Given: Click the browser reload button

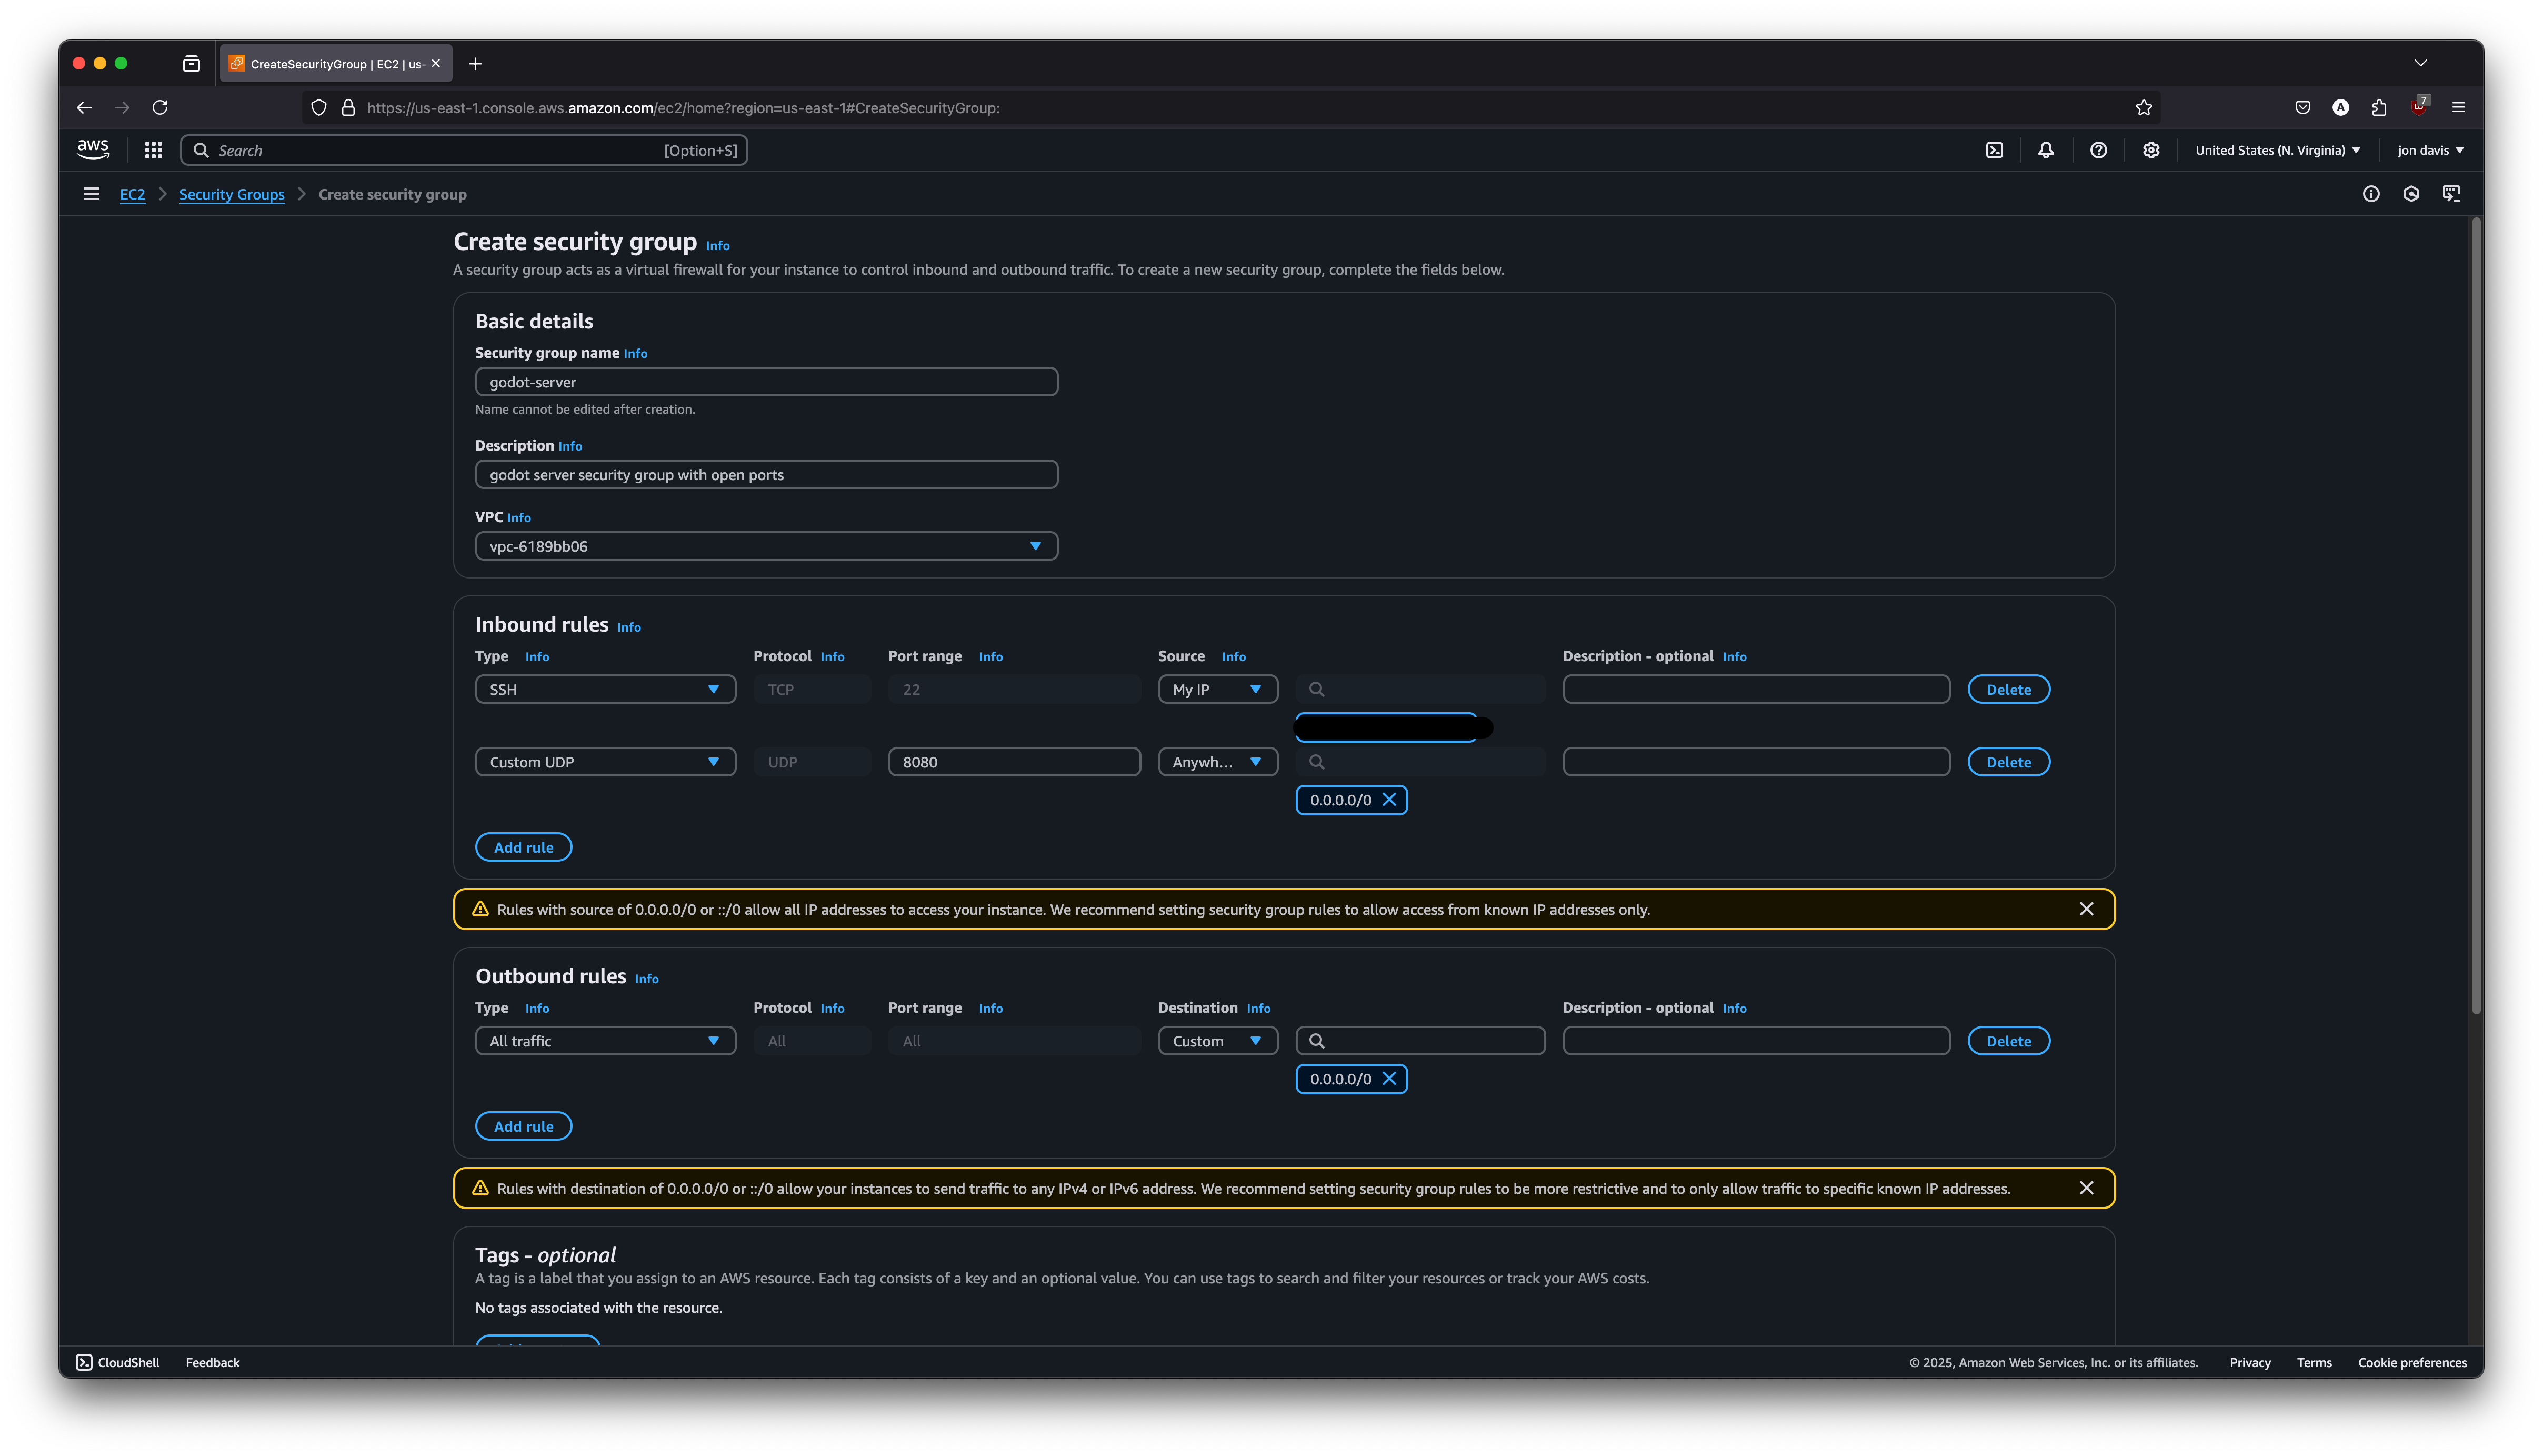Looking at the screenshot, I should (x=160, y=107).
